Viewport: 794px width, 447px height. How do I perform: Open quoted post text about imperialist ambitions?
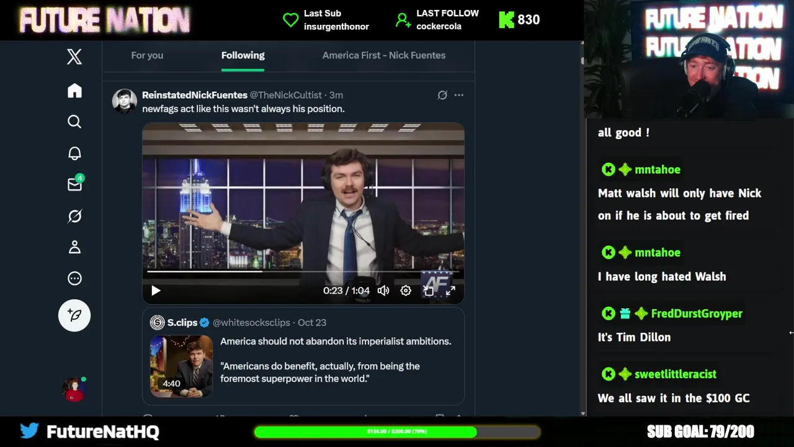coord(336,359)
